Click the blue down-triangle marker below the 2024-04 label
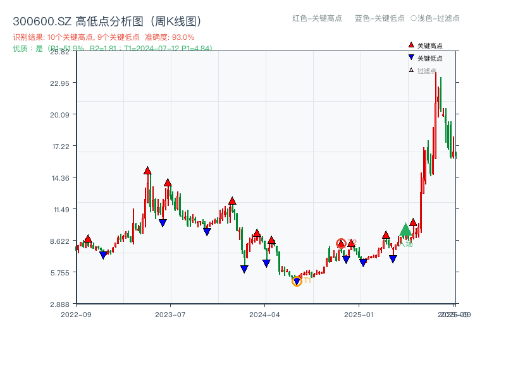This screenshot has height=379, width=506. [x=266, y=262]
